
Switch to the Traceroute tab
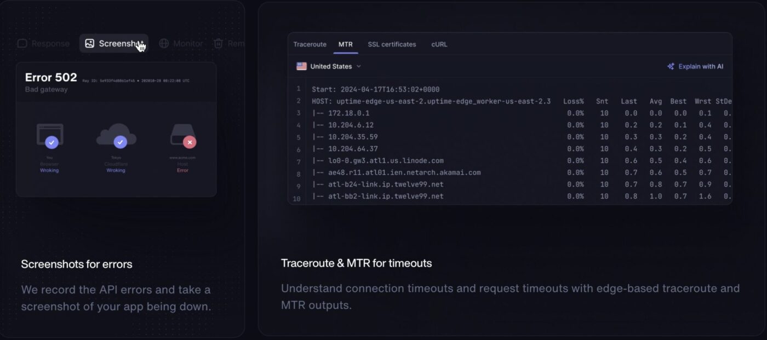[310, 44]
